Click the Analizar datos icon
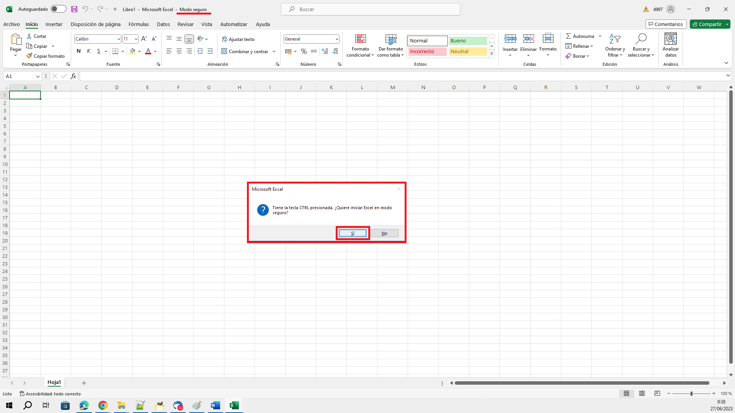The height and width of the screenshot is (413, 735). click(671, 39)
